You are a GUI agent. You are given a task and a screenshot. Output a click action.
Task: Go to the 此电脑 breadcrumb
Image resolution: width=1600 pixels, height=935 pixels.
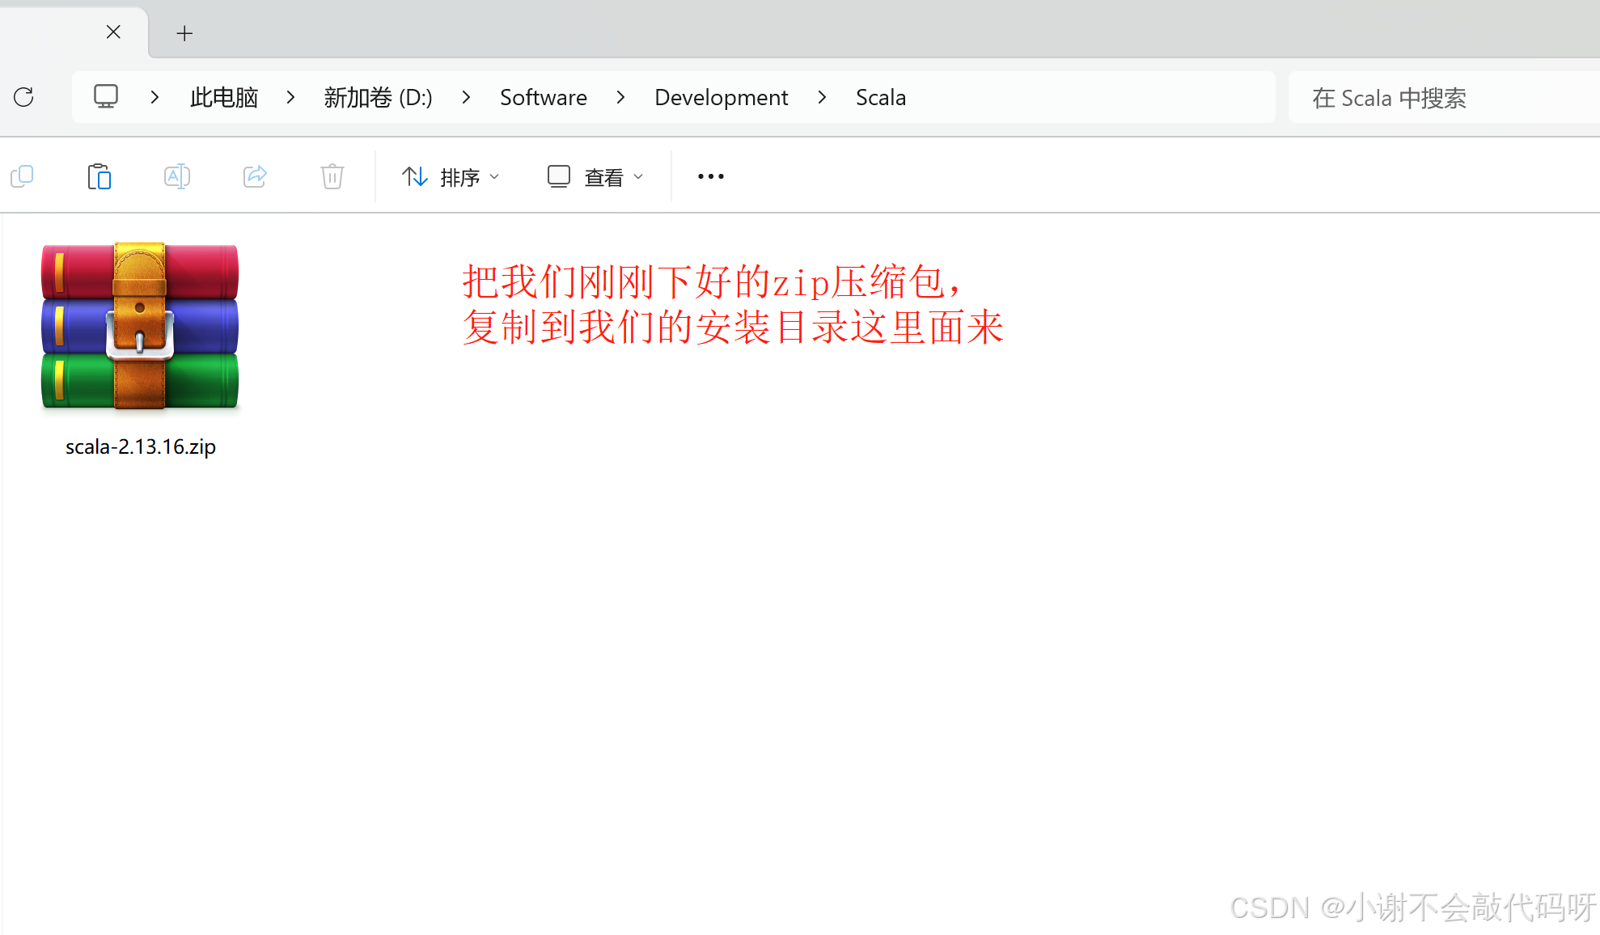pos(224,97)
